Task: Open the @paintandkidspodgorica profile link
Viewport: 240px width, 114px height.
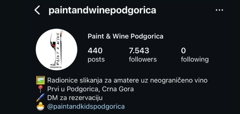Action: (x=86, y=106)
